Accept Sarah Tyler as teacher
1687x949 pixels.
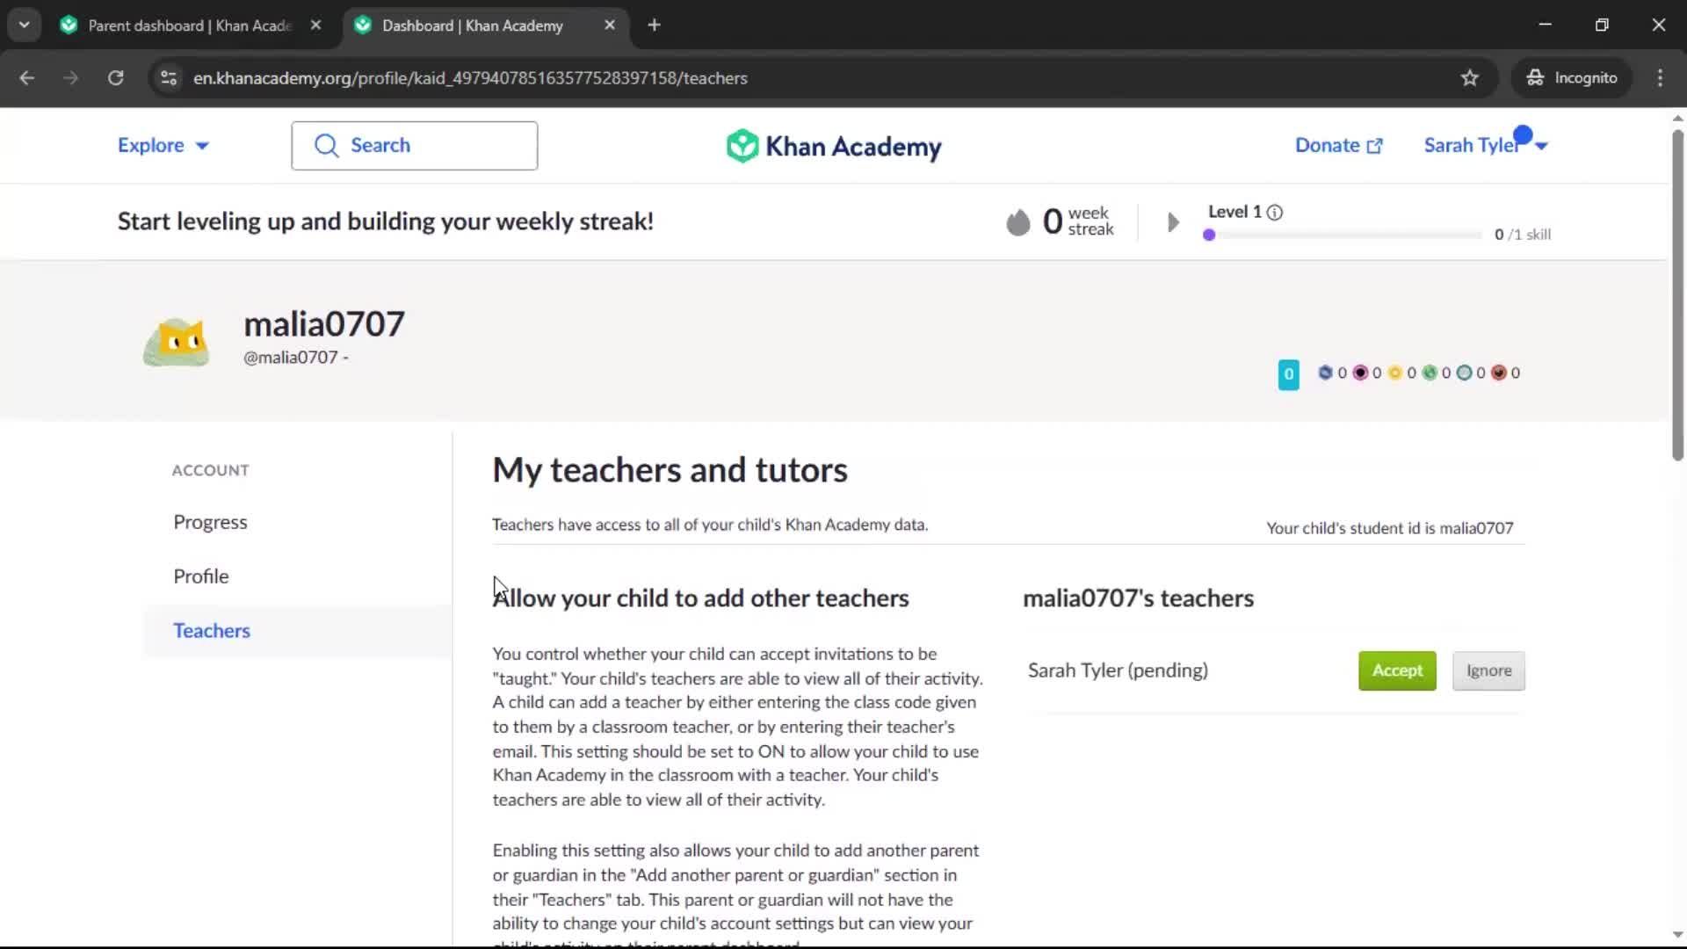[1397, 671]
